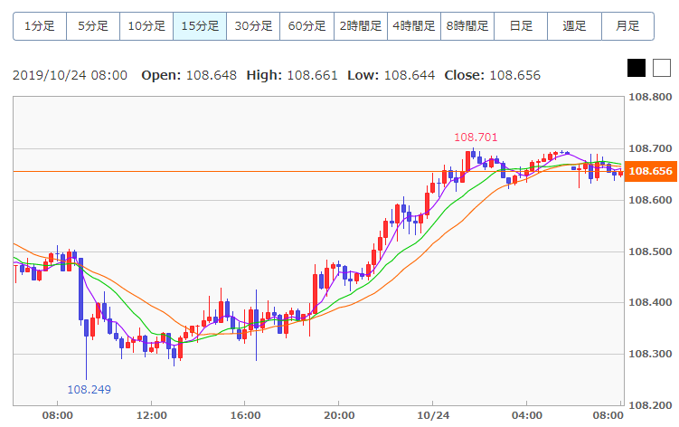Select the 1分足 timeframe tab

40,26
